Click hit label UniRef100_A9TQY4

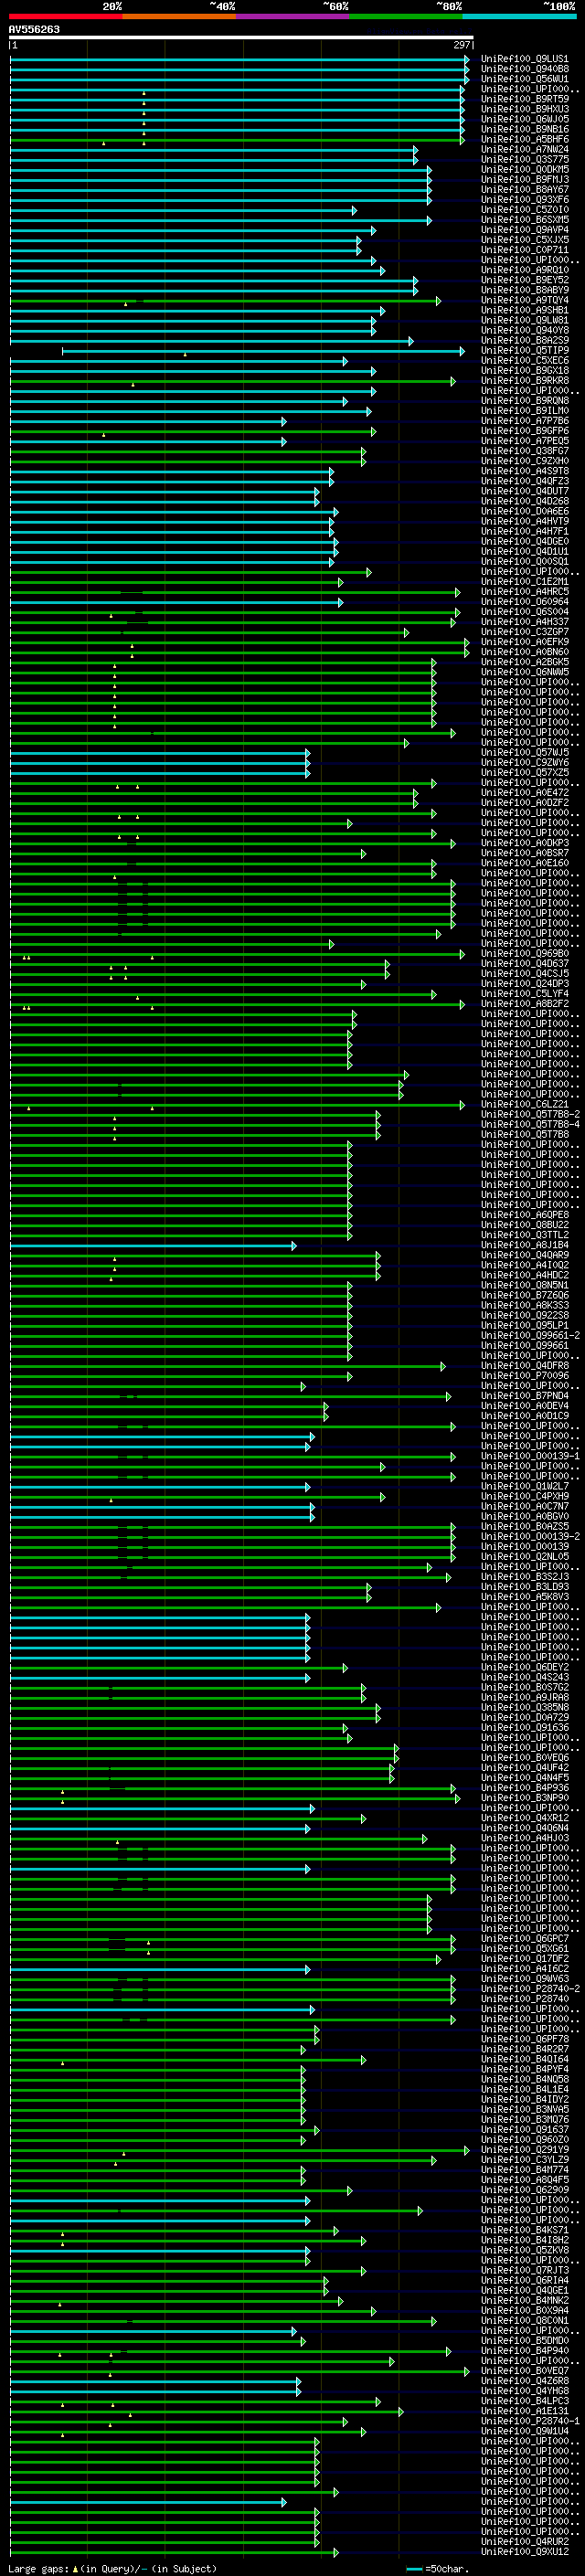click(x=524, y=300)
